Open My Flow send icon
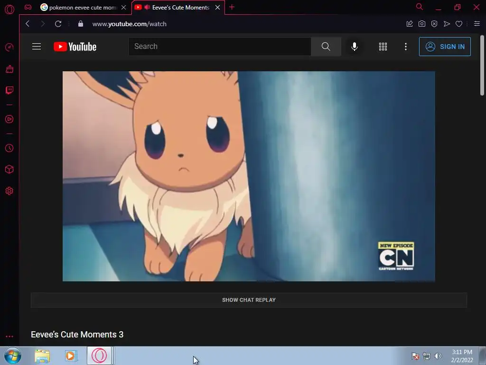The width and height of the screenshot is (486, 365). [447, 24]
